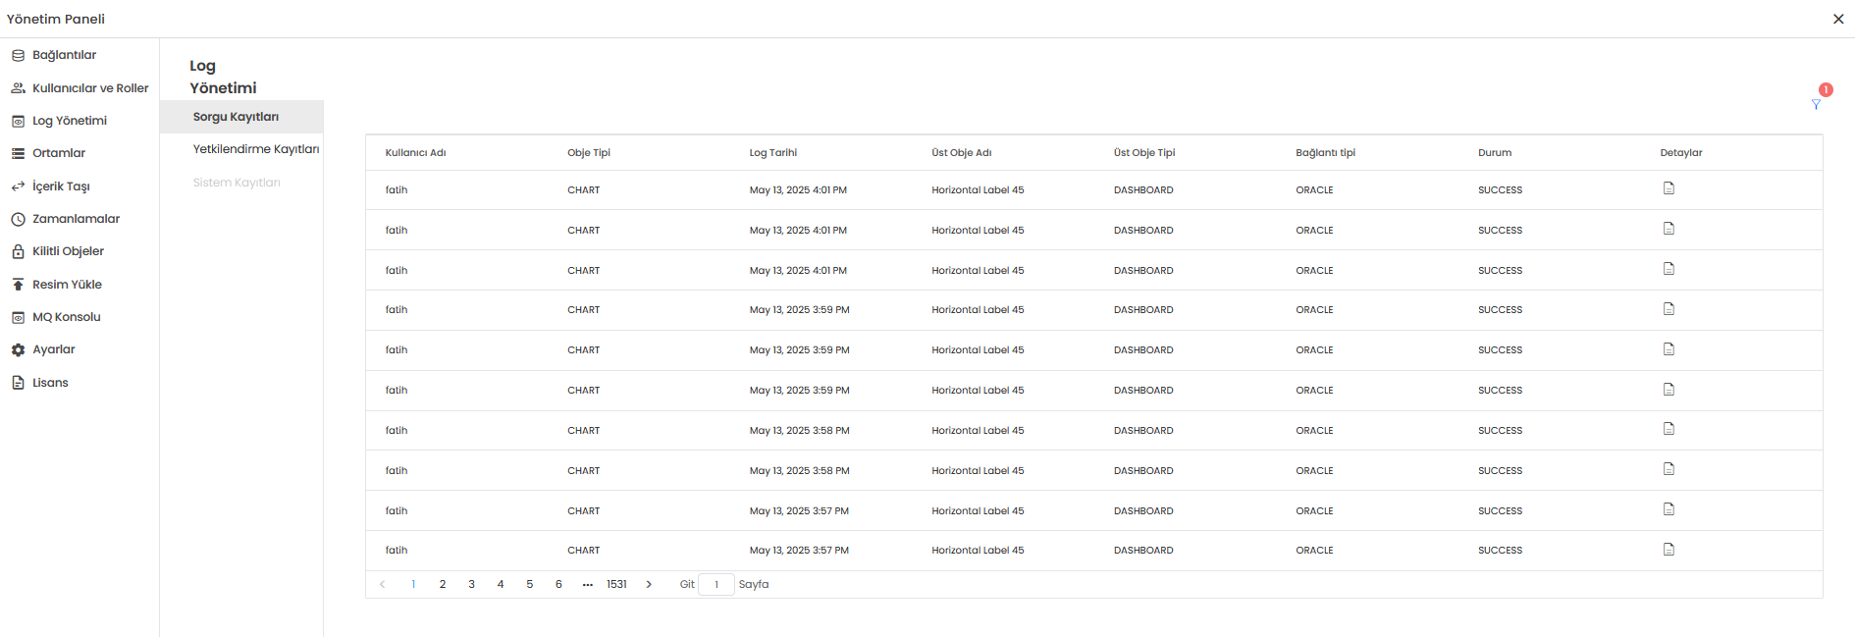Open Kullanıcılar ve Roller section
The width and height of the screenshot is (1855, 637).
(x=90, y=88)
